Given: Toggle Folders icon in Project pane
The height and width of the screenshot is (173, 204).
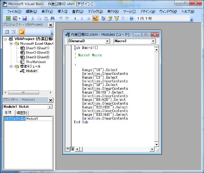Looking at the screenshot, I should click(x=22, y=32).
